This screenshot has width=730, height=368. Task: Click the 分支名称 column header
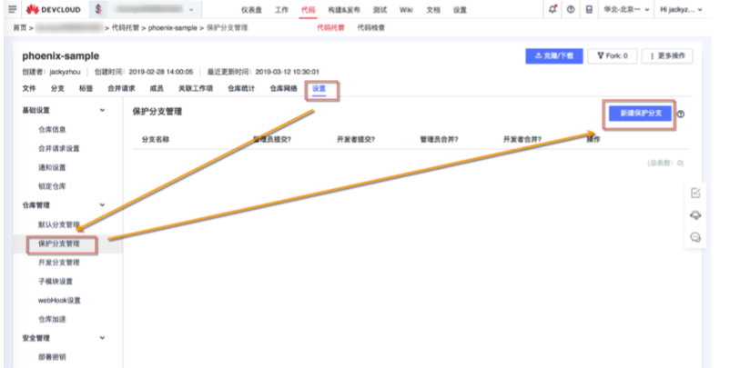(156, 139)
